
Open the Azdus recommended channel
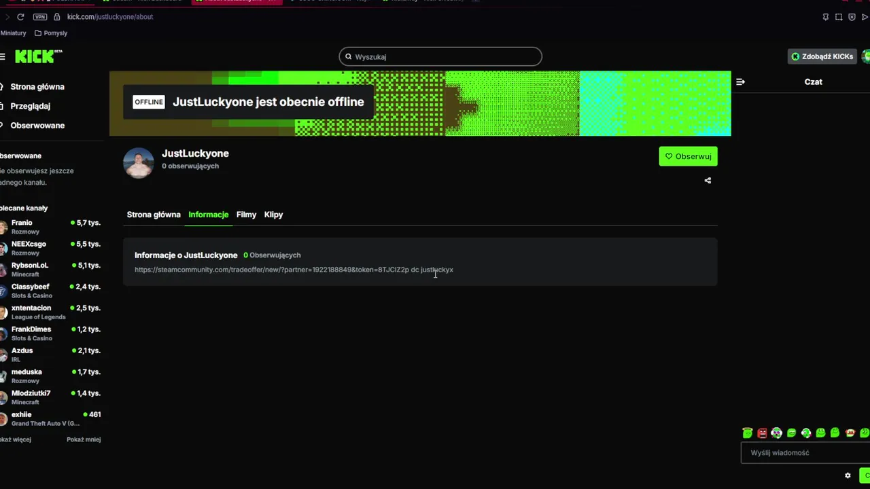(51, 355)
